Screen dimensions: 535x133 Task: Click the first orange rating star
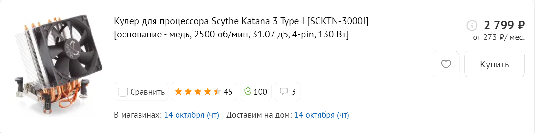click(178, 92)
